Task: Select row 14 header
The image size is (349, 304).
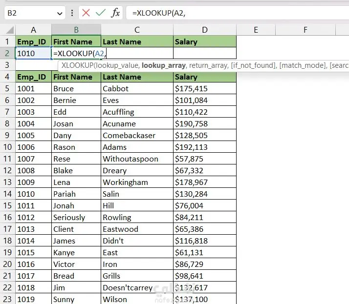Action: tap(7, 194)
